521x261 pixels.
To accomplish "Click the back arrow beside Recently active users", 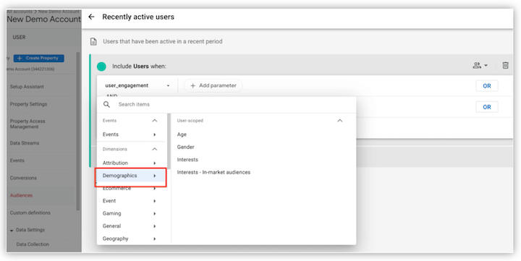I will (91, 17).
